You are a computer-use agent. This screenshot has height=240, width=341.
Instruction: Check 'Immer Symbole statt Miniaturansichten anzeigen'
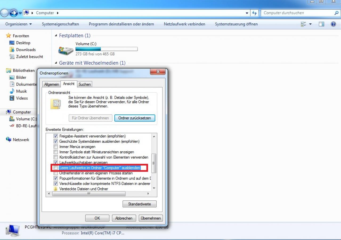(56, 152)
